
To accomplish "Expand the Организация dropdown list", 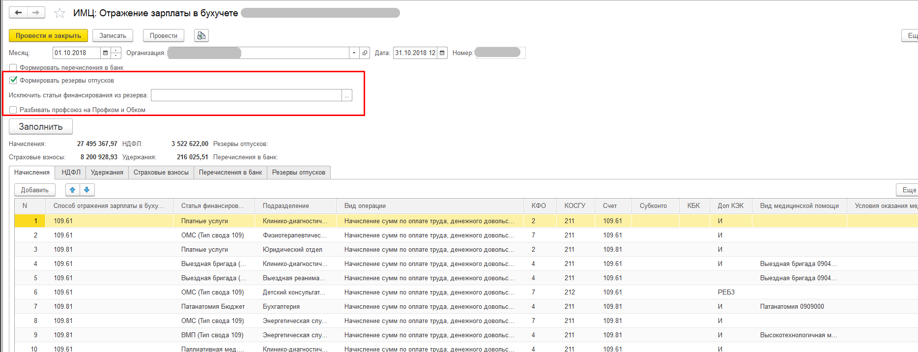I will coord(354,53).
